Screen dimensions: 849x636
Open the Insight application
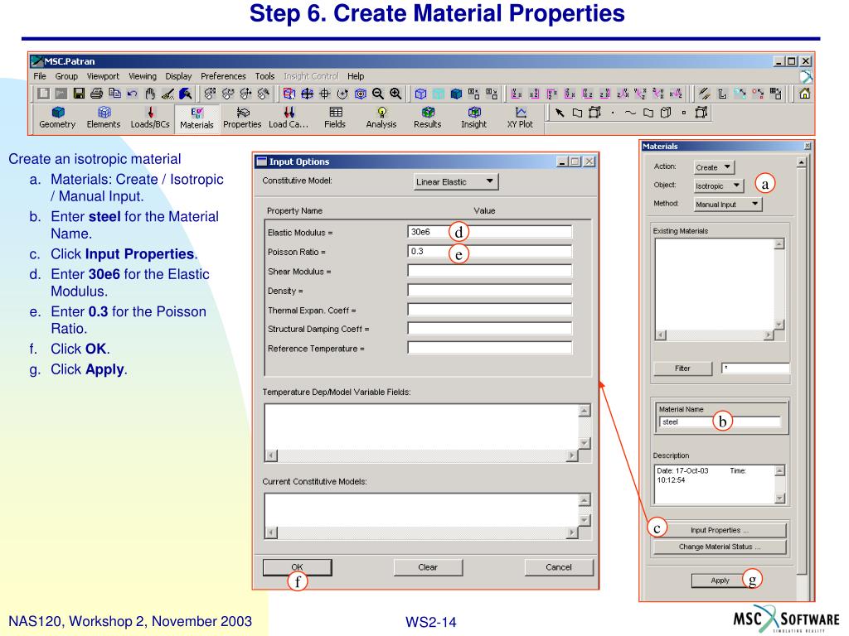pyautogui.click(x=473, y=118)
